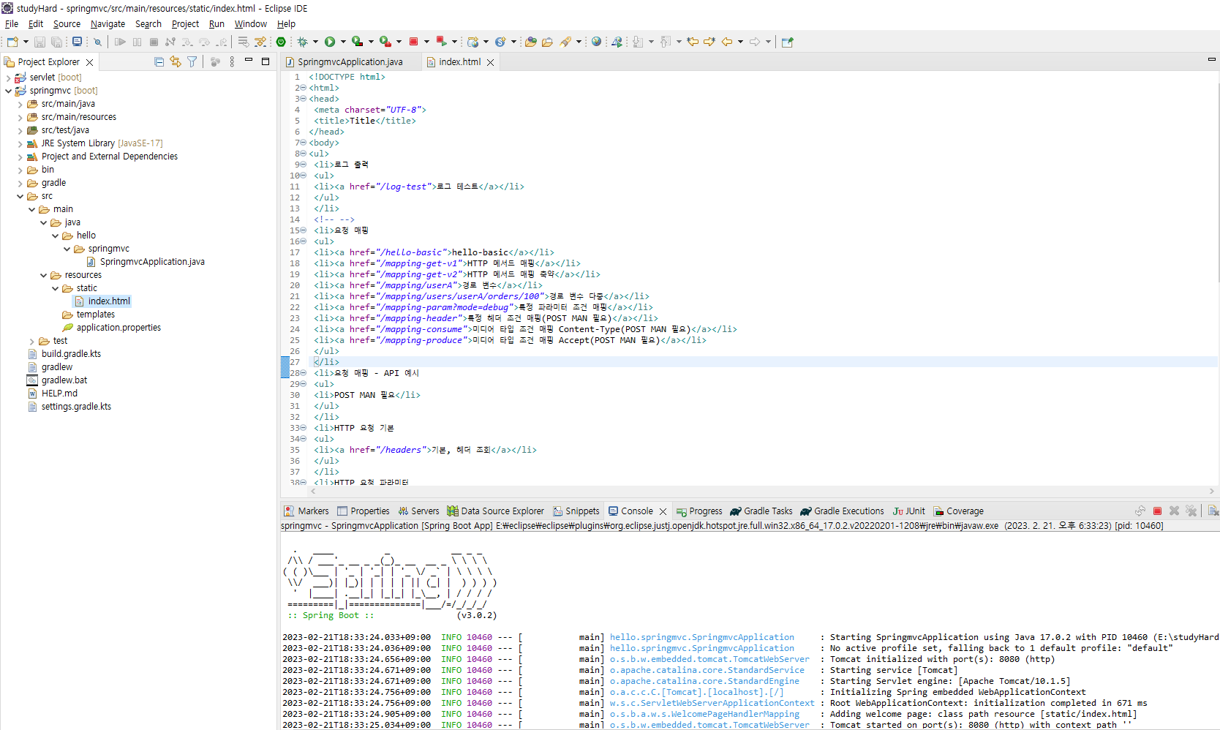Click the New file wizard icon
The width and height of the screenshot is (1220, 730).
12,42
